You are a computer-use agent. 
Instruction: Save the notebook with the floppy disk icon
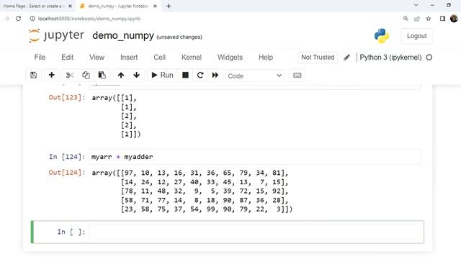[34, 75]
